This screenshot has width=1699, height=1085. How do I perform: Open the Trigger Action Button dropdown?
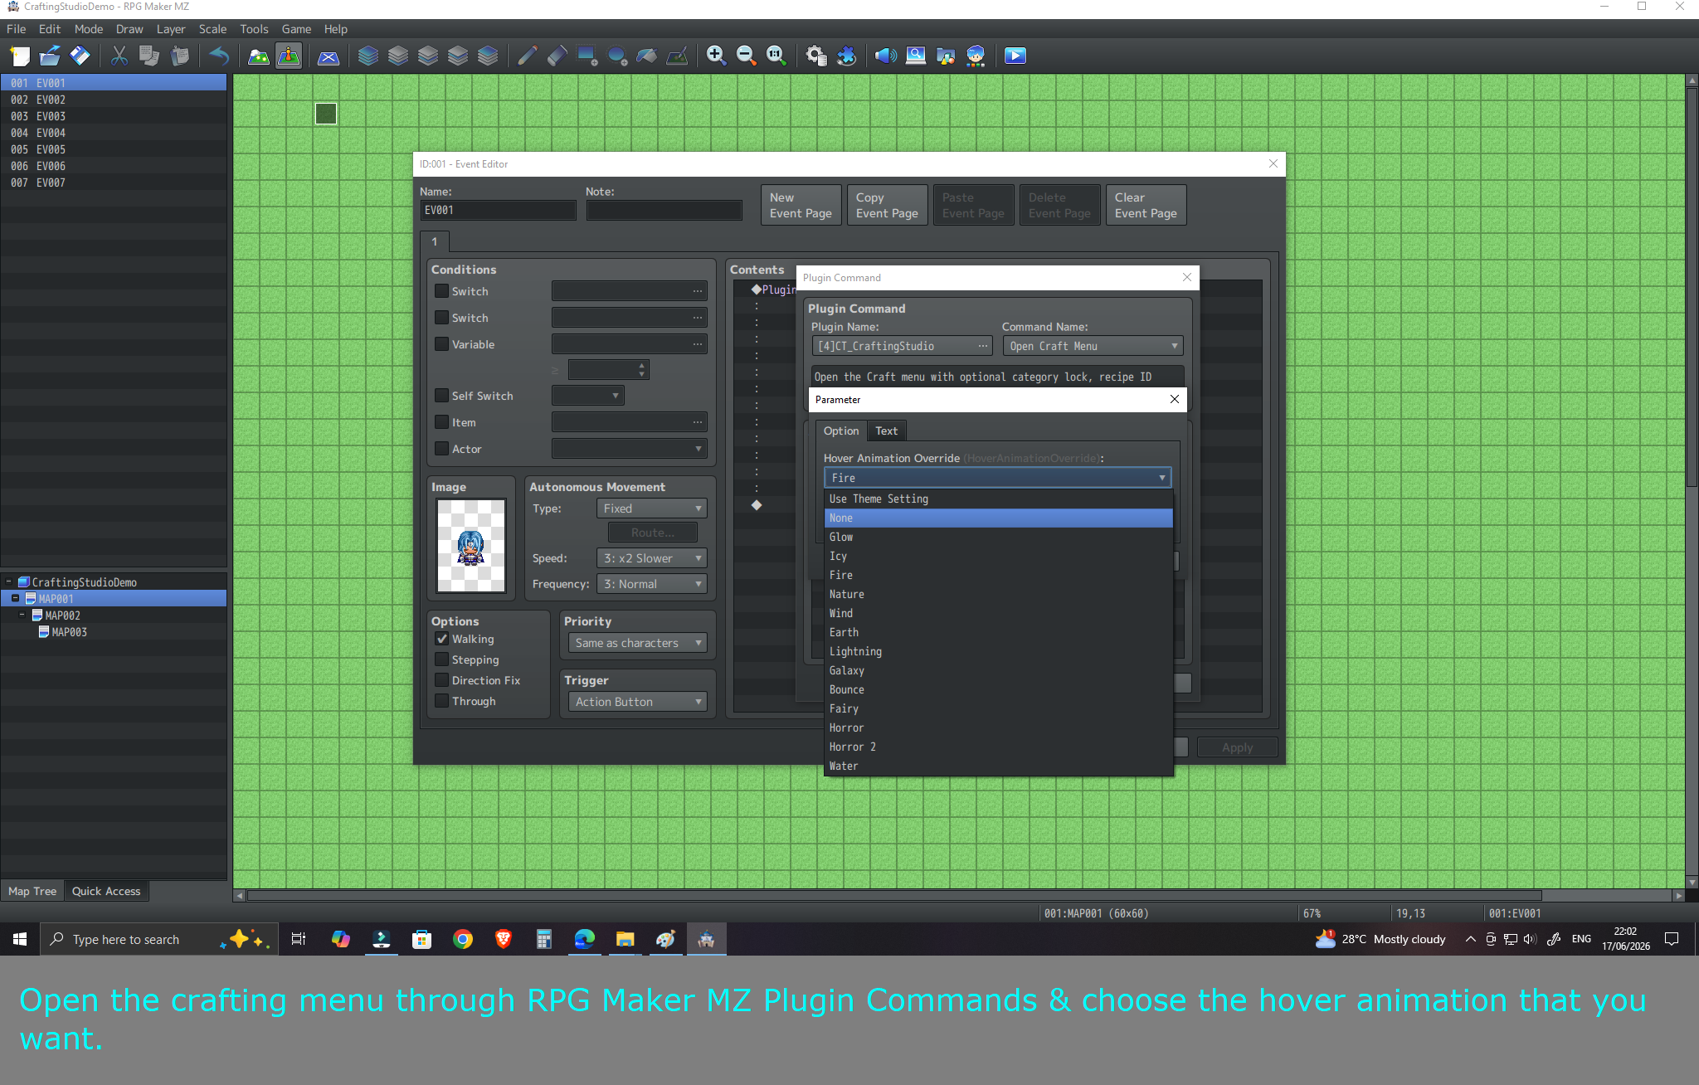click(x=637, y=702)
